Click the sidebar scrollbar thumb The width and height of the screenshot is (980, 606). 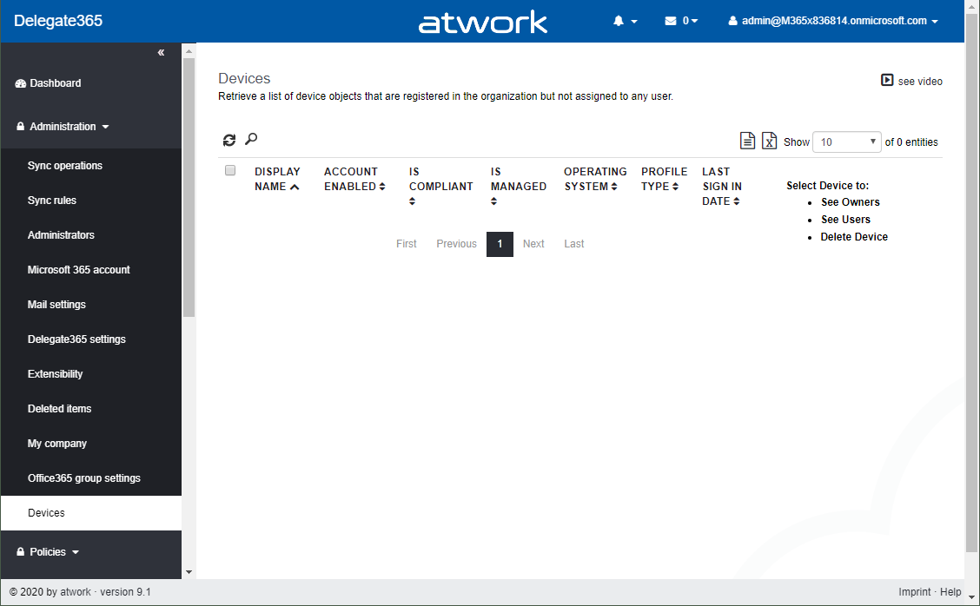coord(189,188)
